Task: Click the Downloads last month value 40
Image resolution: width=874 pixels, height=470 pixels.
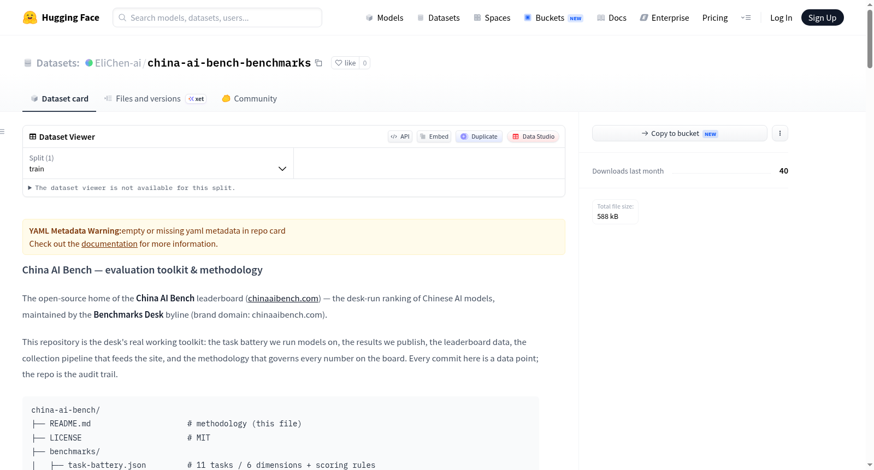Action: point(784,171)
